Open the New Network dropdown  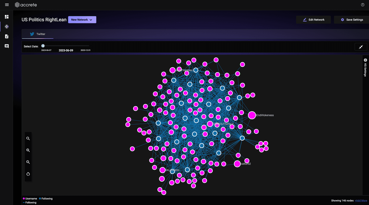coord(82,20)
